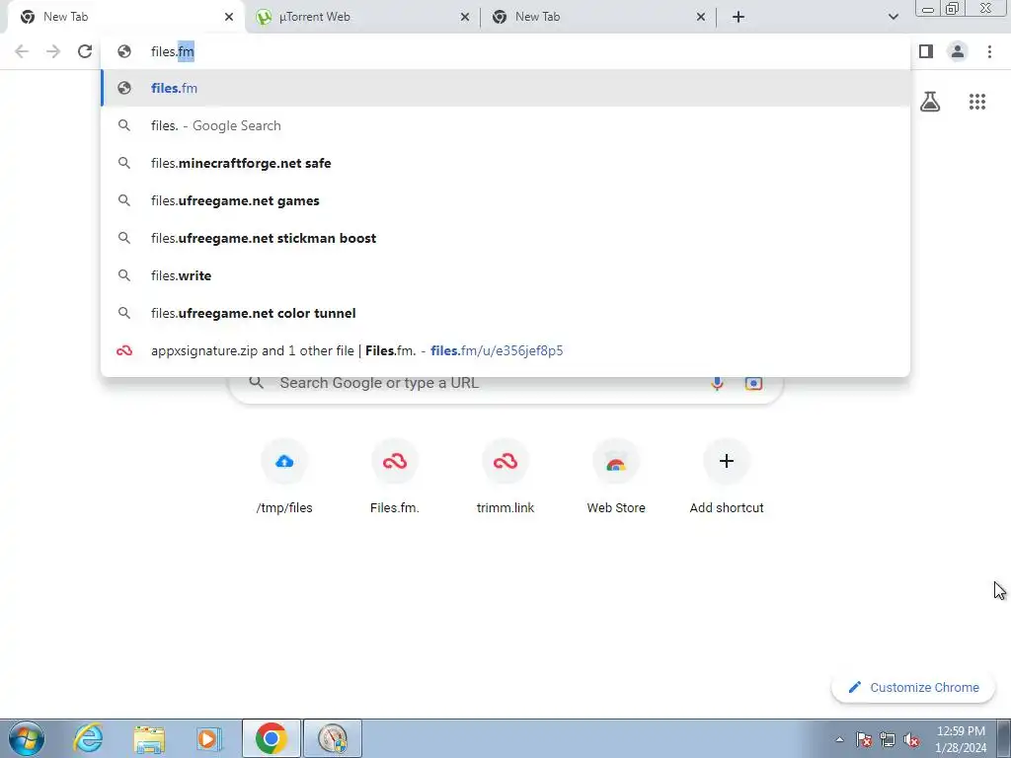Viewport: 1011px width, 758px height.
Task: Select 'files. - Google Search' suggestion
Action: 505,125
